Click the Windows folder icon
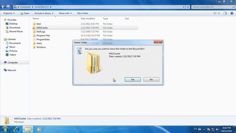 point(34,47)
